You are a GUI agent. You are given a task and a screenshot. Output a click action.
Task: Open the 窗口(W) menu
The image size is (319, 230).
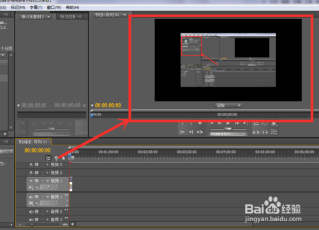(54, 8)
